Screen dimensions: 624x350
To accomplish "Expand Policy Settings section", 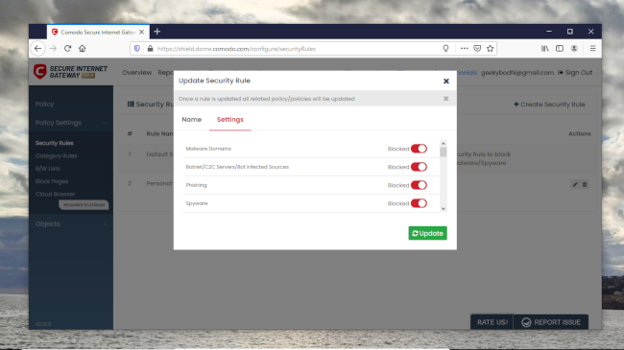I will pos(71,123).
